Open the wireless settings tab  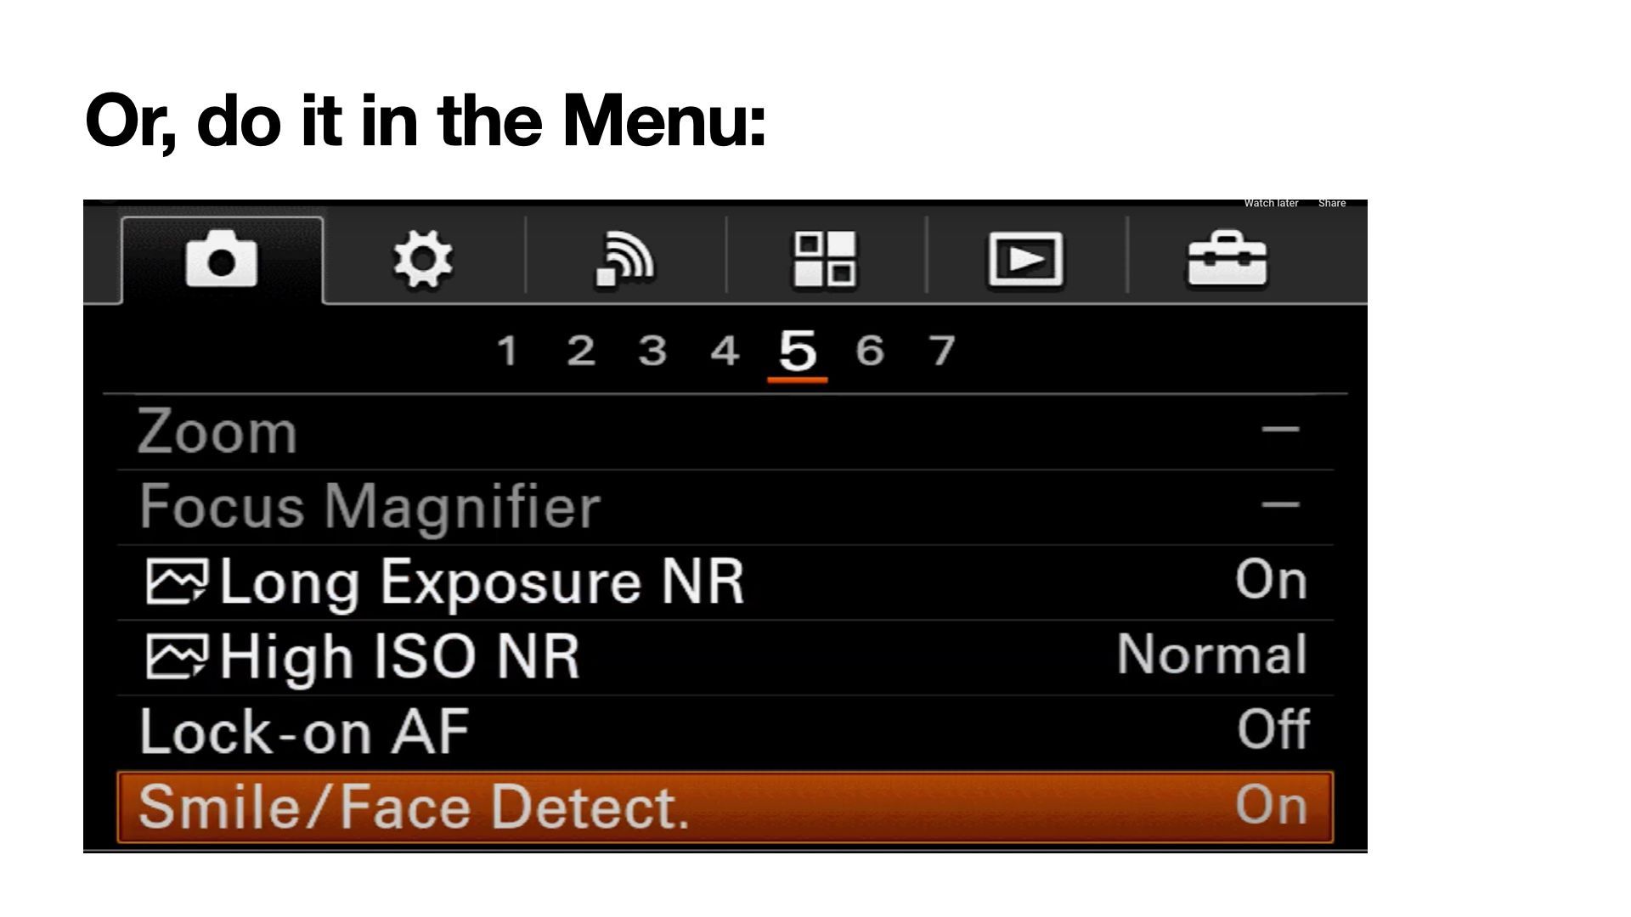[x=624, y=259]
